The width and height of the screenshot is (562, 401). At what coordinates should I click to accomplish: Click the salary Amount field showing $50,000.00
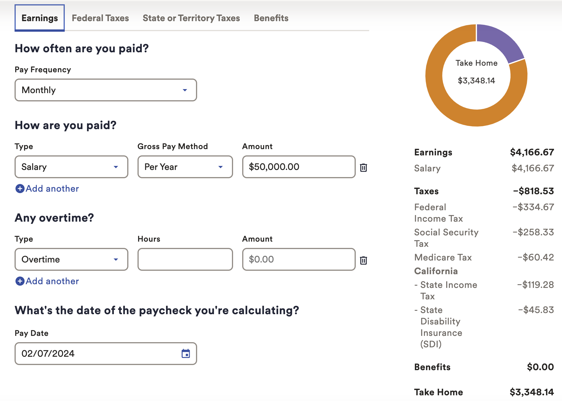[x=298, y=167]
